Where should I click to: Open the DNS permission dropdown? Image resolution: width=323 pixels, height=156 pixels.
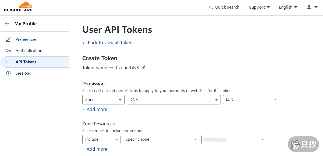(x=173, y=100)
